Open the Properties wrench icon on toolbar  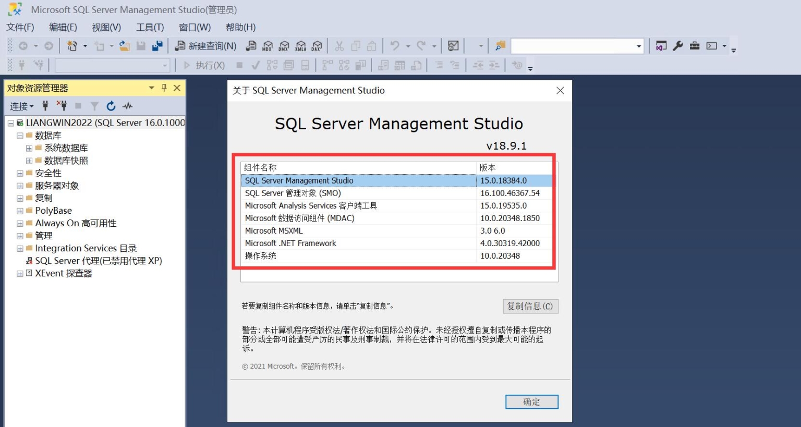pyautogui.click(x=677, y=46)
